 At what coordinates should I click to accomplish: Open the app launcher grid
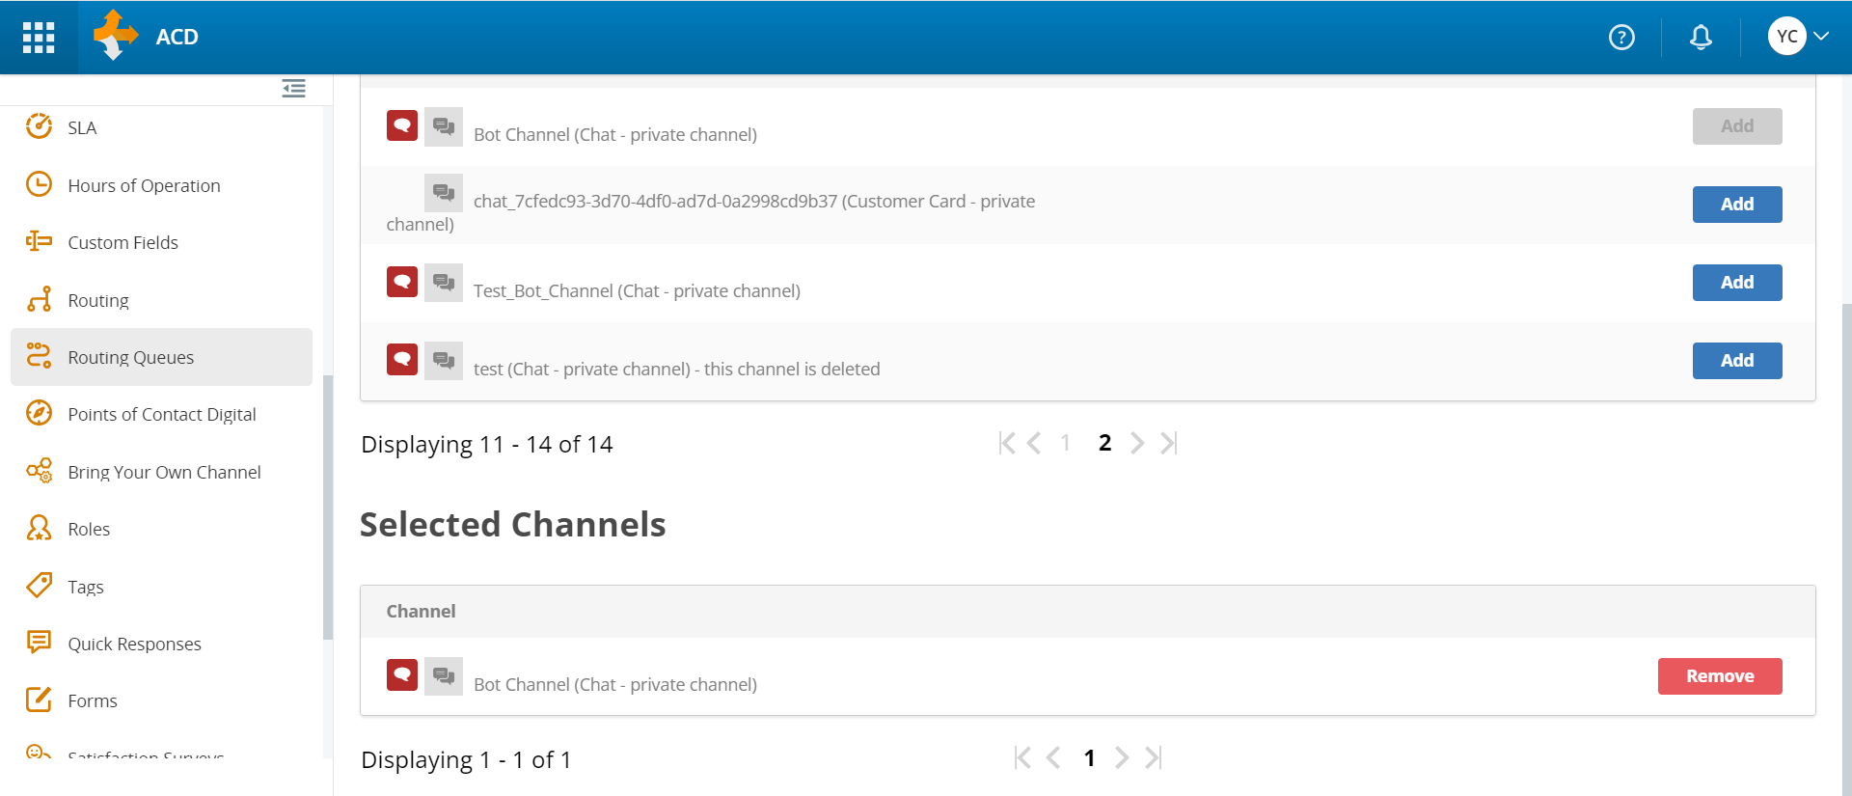[39, 37]
